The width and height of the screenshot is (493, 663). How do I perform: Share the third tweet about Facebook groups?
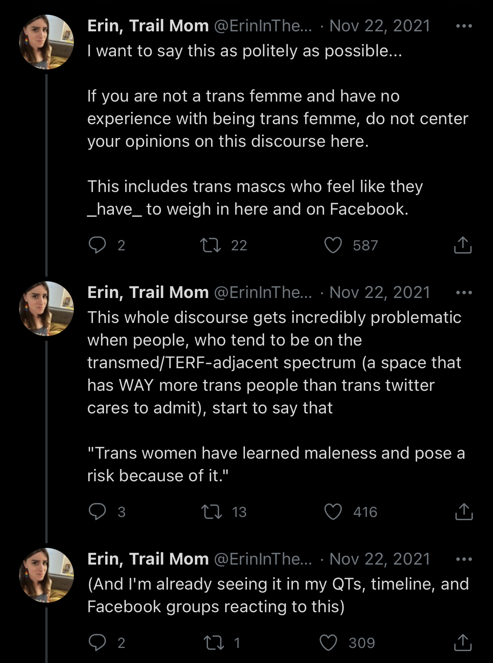(462, 642)
